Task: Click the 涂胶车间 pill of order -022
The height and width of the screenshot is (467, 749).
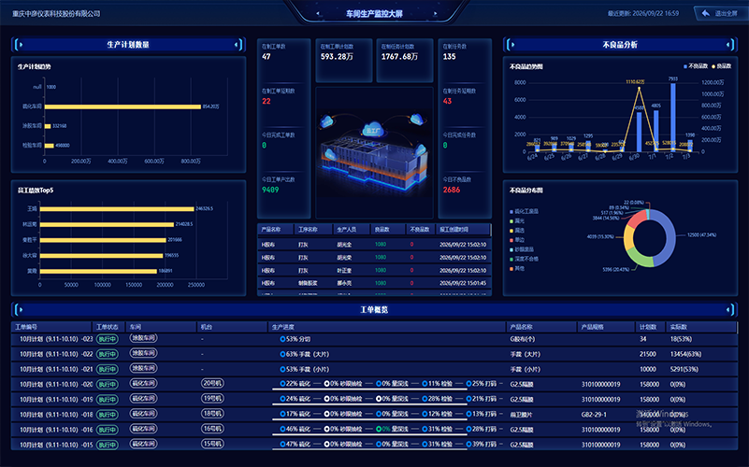Action: [143, 353]
